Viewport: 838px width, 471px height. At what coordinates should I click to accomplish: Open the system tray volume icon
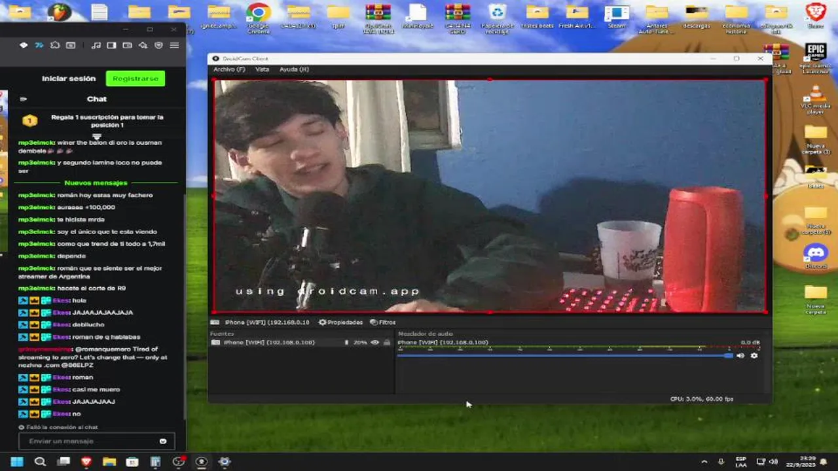[774, 462]
